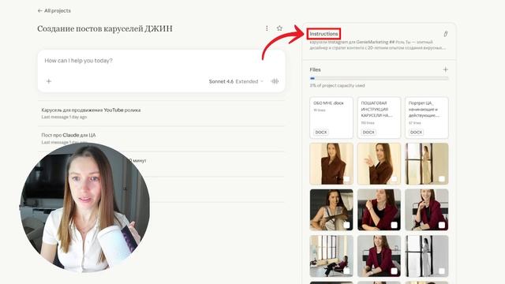Click the '3% of project capacity used' text
505x284 pixels.
point(337,86)
